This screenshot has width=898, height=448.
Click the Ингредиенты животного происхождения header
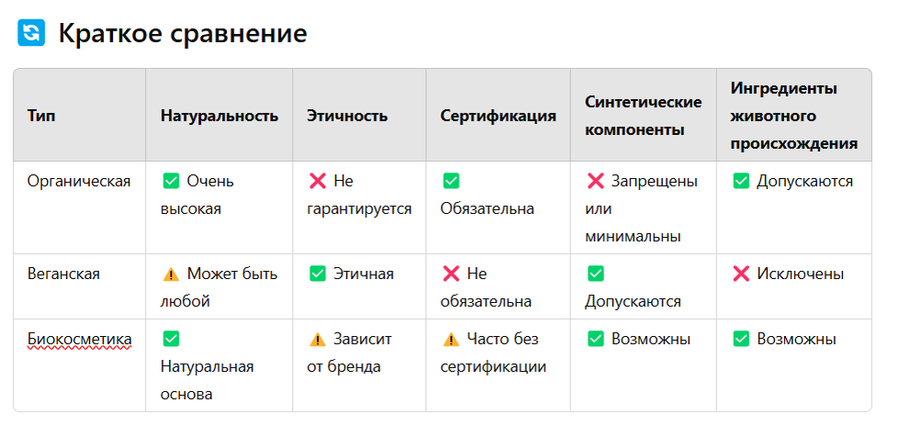[793, 116]
